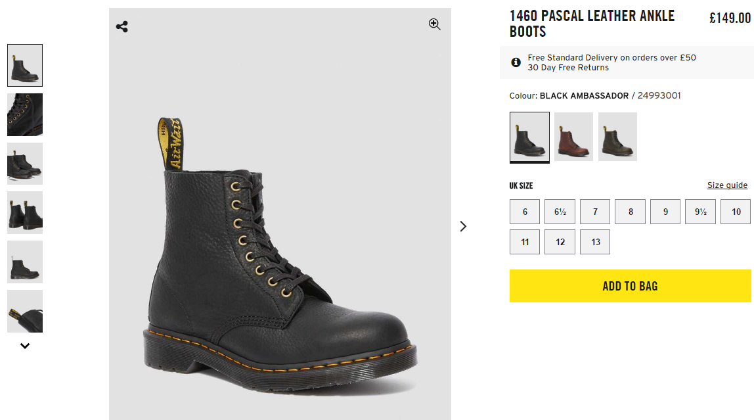Select UK size 6
This screenshot has height=420, width=754.
pyautogui.click(x=525, y=212)
